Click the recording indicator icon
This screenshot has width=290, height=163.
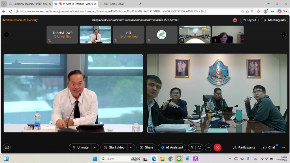235,20
